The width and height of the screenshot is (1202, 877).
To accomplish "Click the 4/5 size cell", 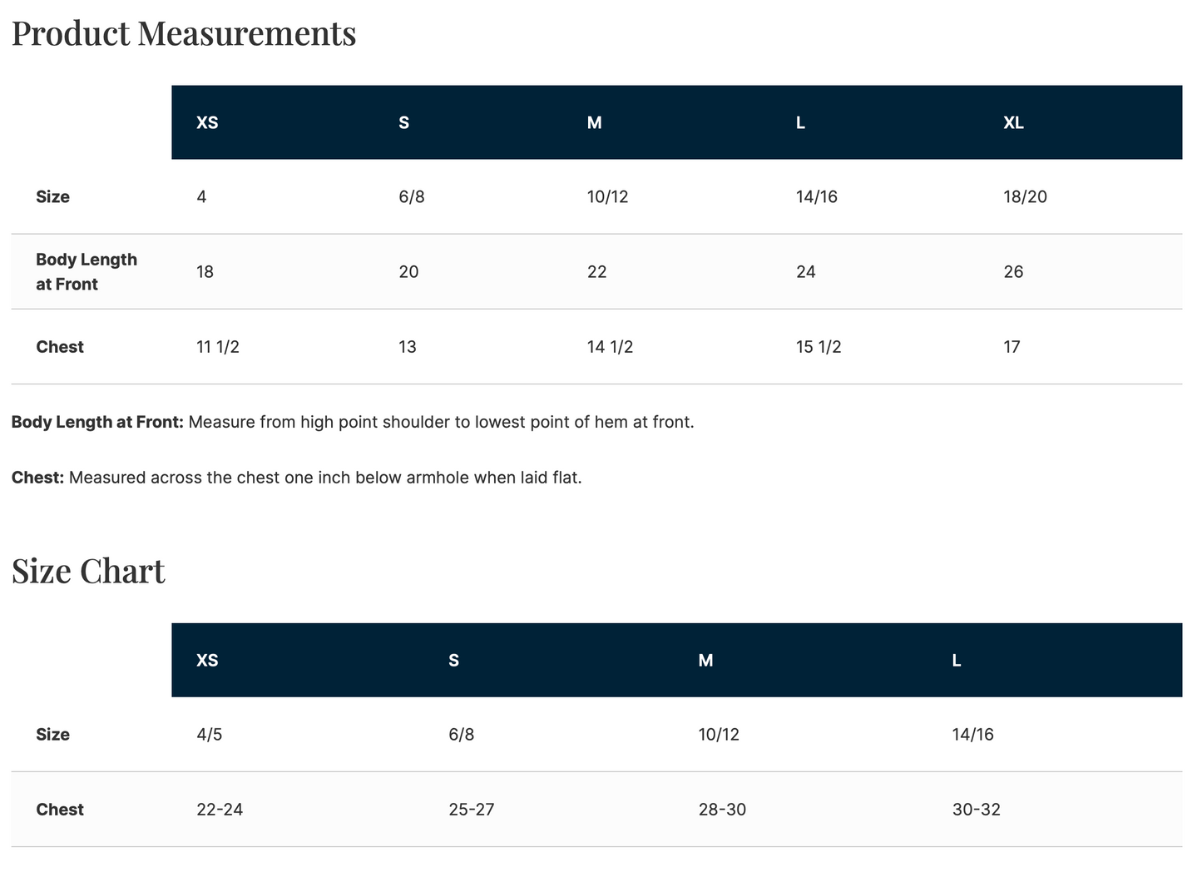I will 210,735.
